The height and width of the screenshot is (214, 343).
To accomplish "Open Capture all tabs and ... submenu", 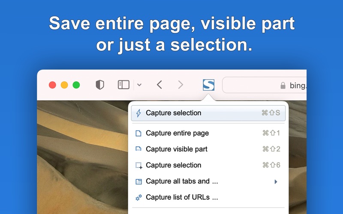I will coord(208,181).
